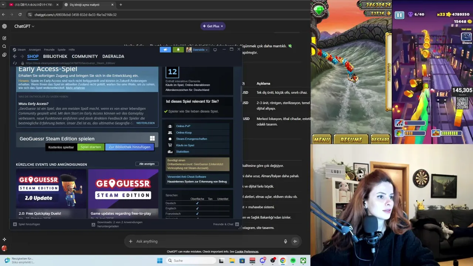Screen dimensions: 473x266
Task: Click the lock icon beside Steam URL
Action: tap(23, 63)
